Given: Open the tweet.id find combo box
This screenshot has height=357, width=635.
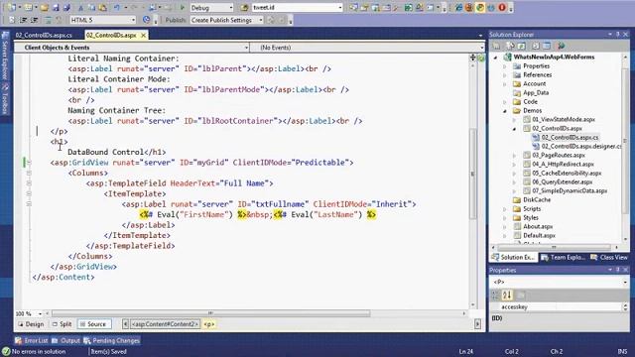Looking at the screenshot, I should click(339, 8).
